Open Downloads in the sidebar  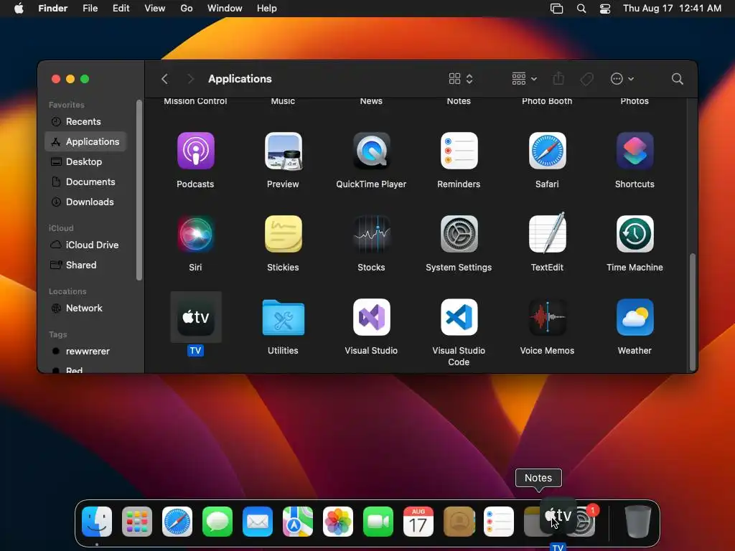86,202
